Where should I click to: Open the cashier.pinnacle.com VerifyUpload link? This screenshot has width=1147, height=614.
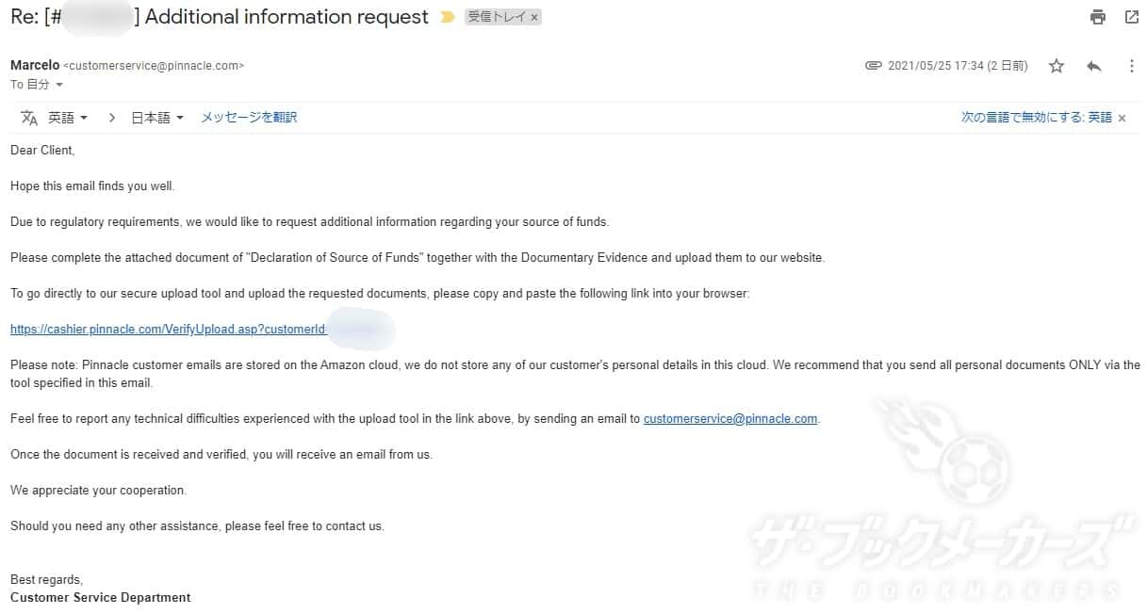tap(170, 330)
